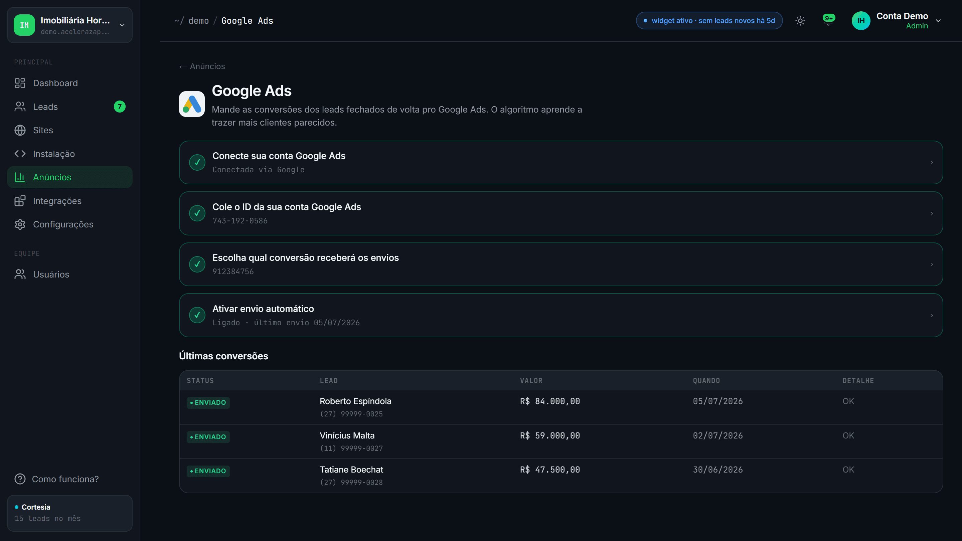The height and width of the screenshot is (541, 962).
Task: Select the Anúncios sidebar item
Action: (x=70, y=177)
